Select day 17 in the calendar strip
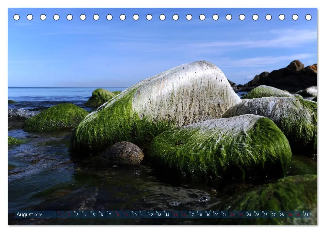325x233 pixels. [192, 214]
